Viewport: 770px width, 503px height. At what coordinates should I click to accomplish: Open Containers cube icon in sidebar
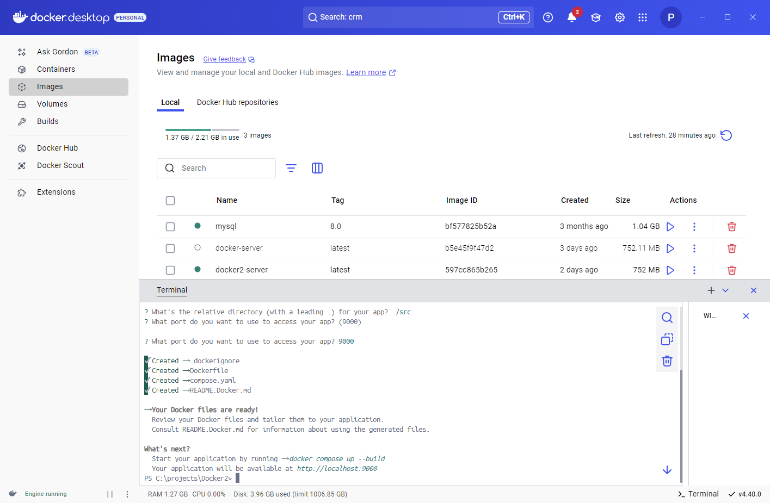tap(22, 70)
